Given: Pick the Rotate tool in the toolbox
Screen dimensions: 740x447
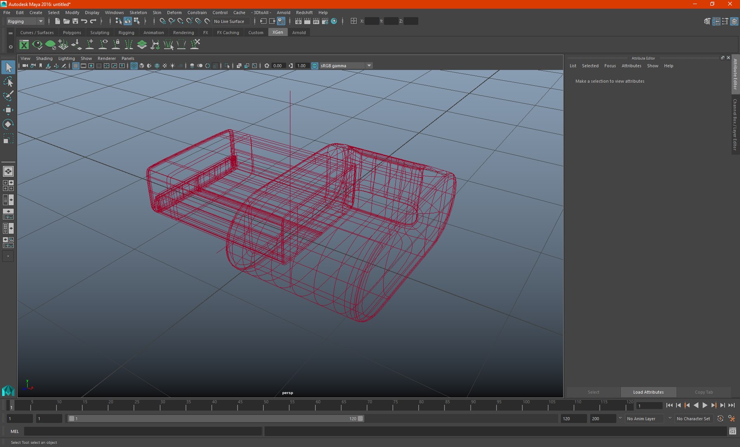Looking at the screenshot, I should click(x=8, y=124).
